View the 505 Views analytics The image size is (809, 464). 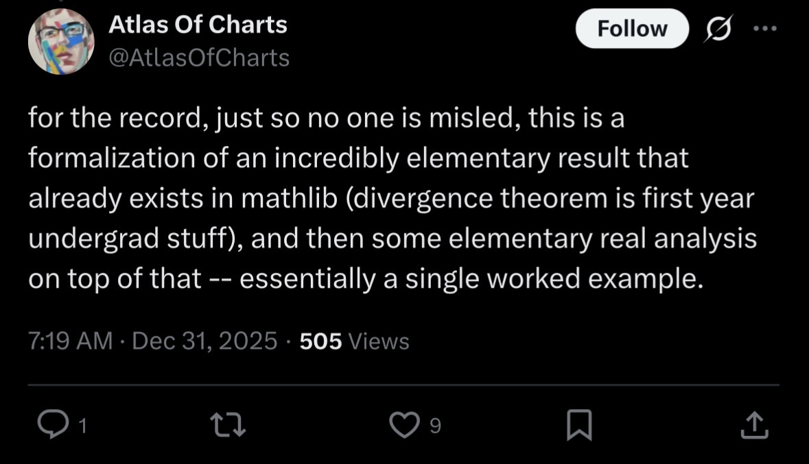(355, 341)
